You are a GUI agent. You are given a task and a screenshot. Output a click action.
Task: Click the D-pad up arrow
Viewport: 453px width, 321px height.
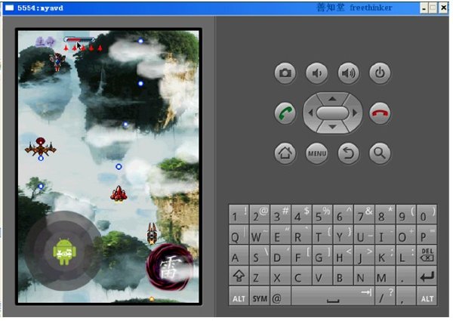332,99
